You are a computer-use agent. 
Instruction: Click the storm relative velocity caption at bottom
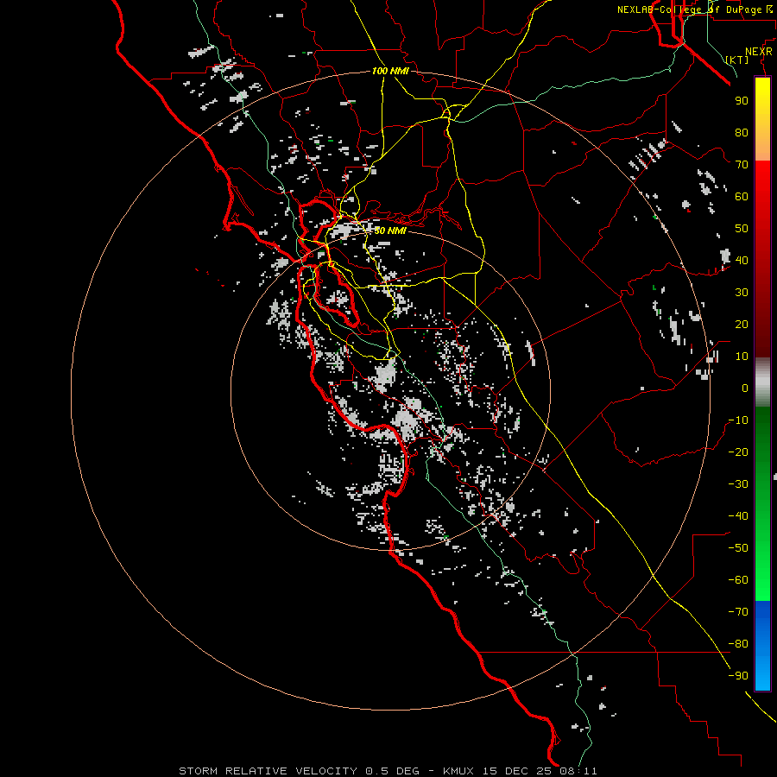pos(388,771)
